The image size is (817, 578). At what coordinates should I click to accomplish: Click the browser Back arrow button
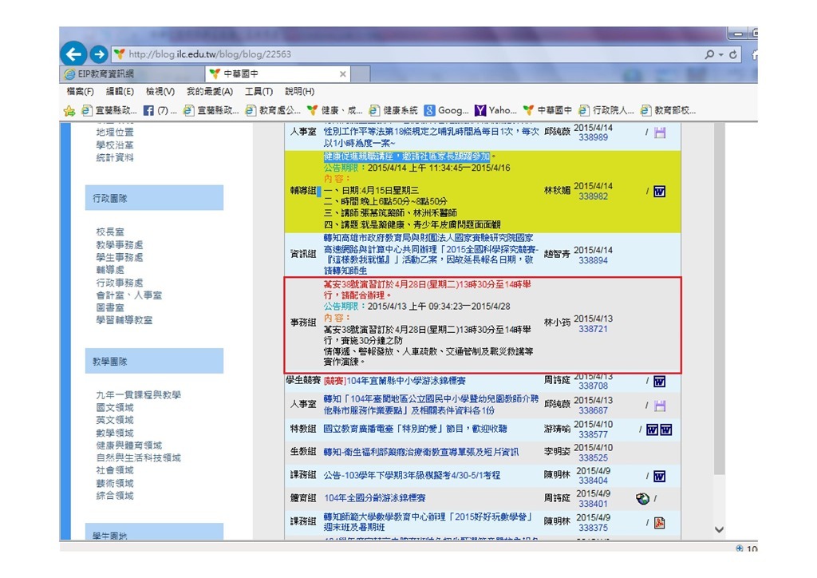click(73, 54)
